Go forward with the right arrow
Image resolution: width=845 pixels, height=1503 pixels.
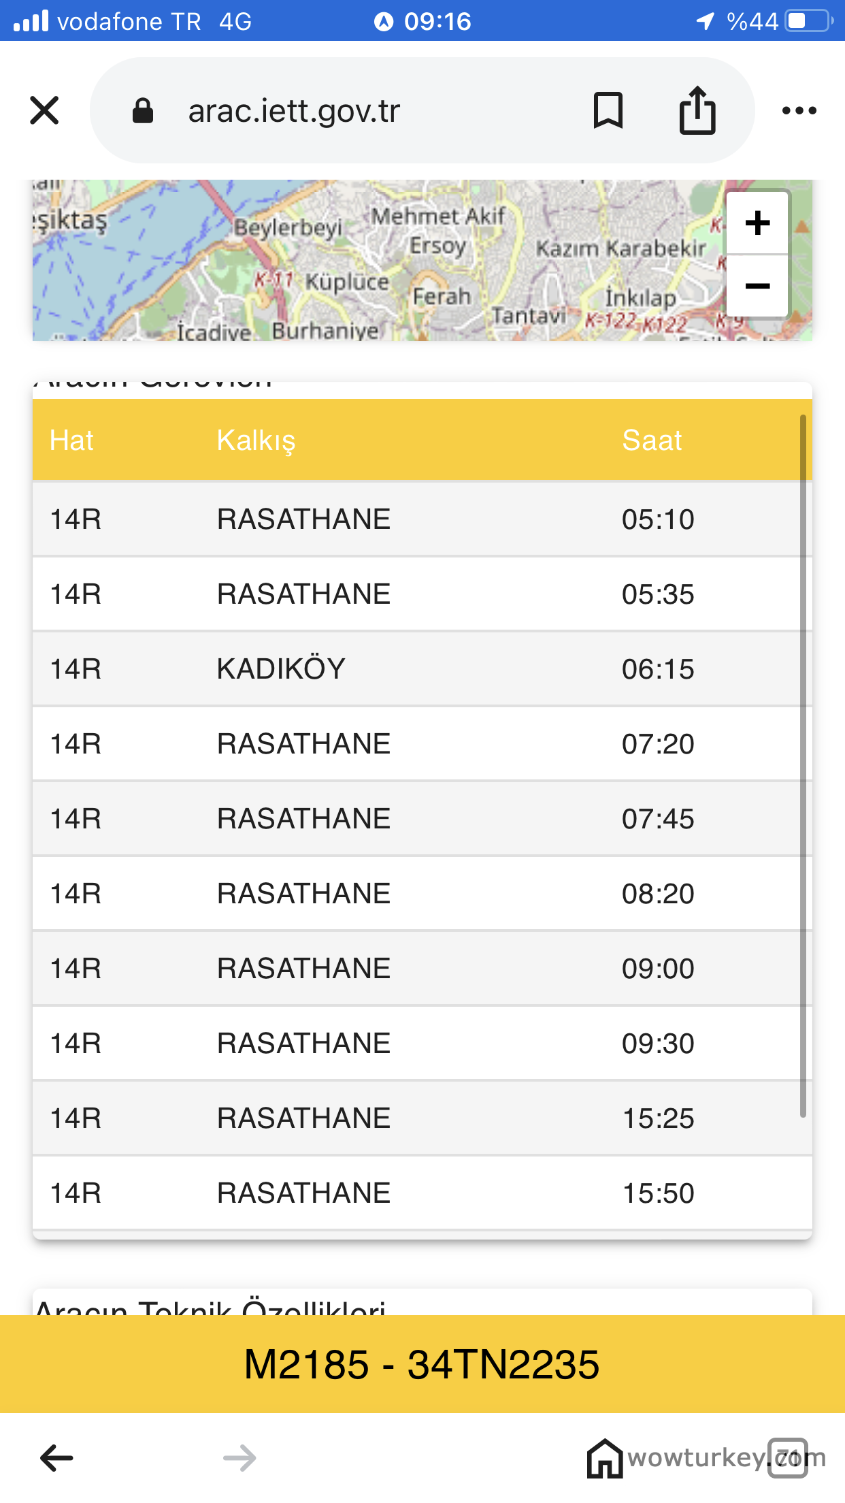click(239, 1458)
